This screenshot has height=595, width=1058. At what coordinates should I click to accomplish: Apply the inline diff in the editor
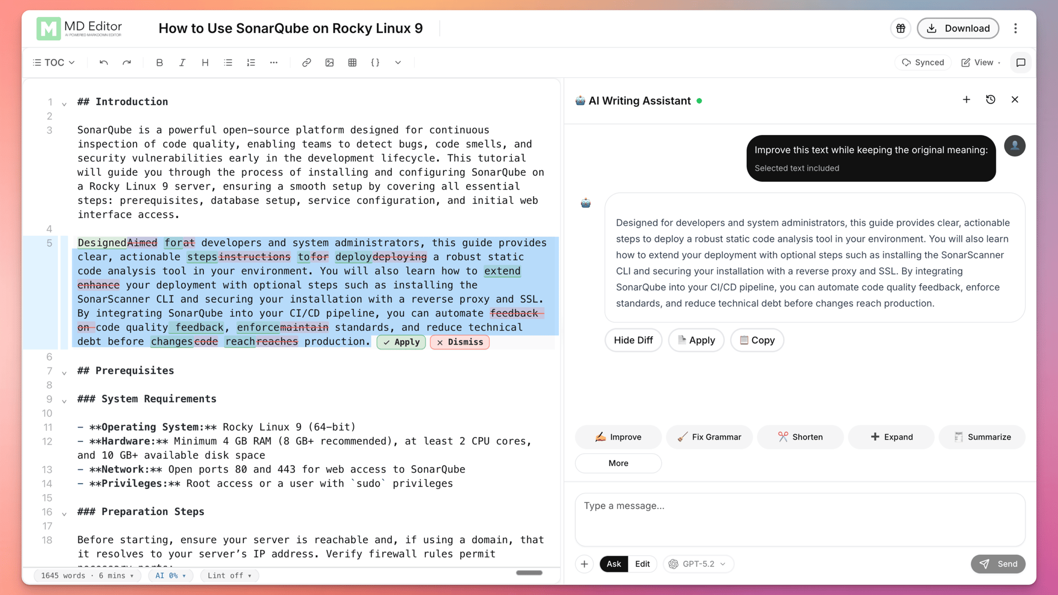point(401,342)
